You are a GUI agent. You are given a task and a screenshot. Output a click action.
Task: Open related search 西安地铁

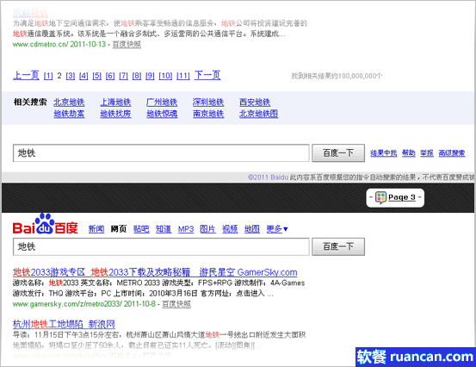click(x=255, y=102)
